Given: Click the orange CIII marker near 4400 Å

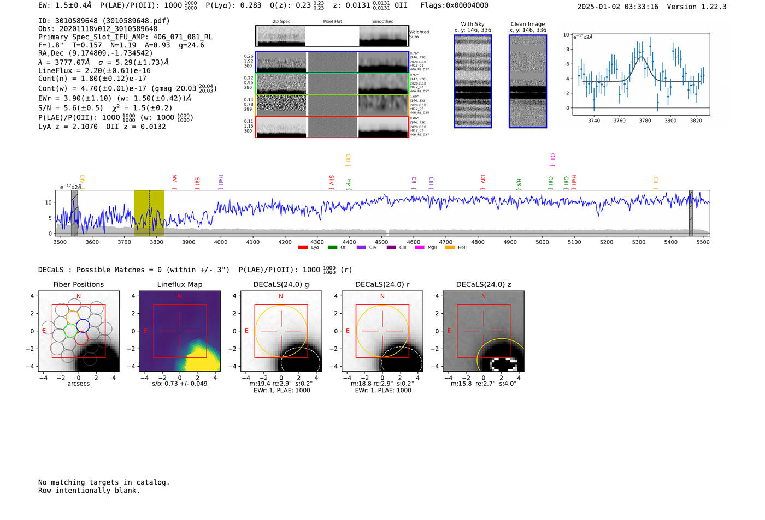Looking at the screenshot, I should coord(348,160).
